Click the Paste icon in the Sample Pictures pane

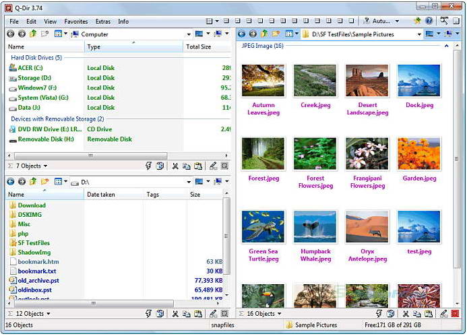[427, 314]
